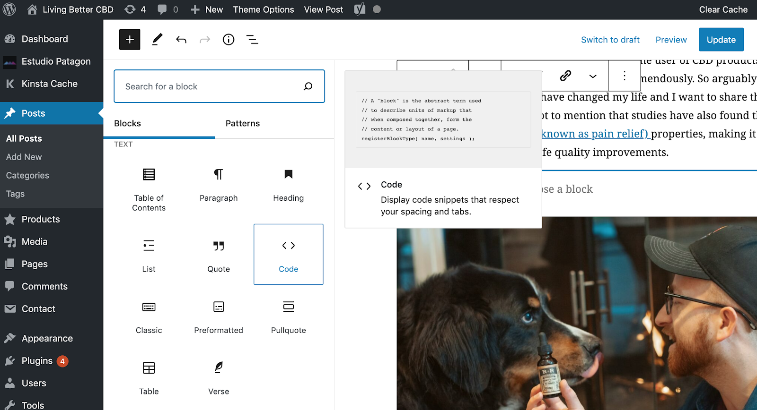The width and height of the screenshot is (757, 410).
Task: Open the Plugins menu item
Action: pos(37,361)
